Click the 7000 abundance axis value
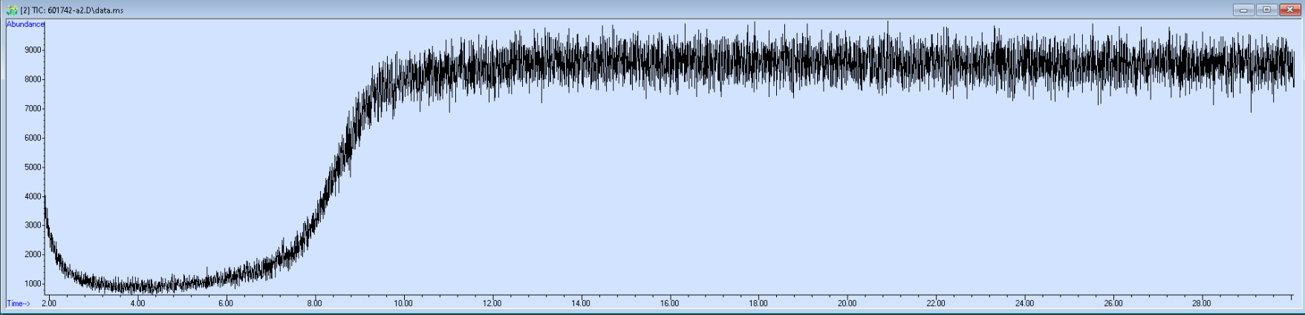This screenshot has height=315, width=1305. tap(33, 109)
